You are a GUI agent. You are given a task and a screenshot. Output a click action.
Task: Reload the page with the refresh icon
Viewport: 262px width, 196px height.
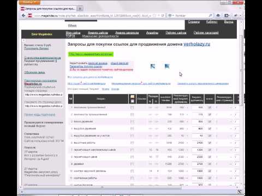click(163, 16)
